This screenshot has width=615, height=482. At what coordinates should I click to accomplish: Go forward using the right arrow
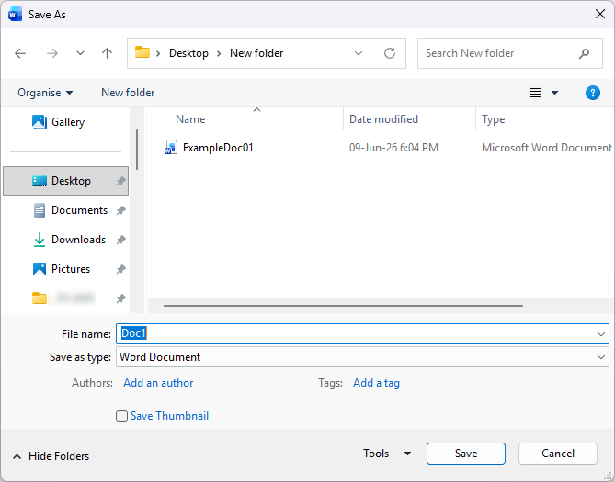[52, 53]
